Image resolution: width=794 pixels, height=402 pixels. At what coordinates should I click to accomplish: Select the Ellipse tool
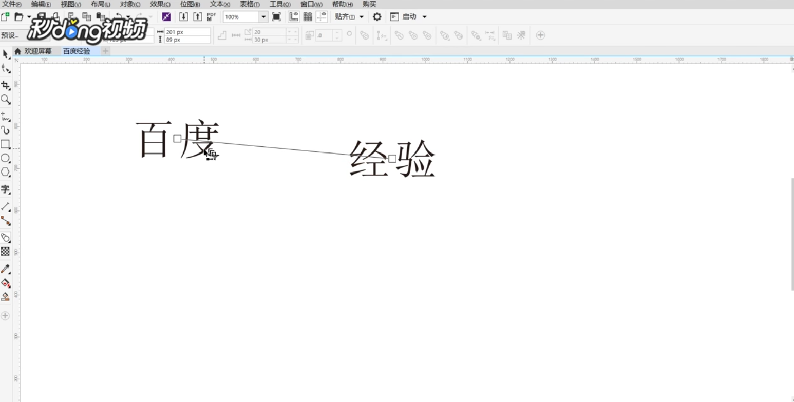coord(5,158)
